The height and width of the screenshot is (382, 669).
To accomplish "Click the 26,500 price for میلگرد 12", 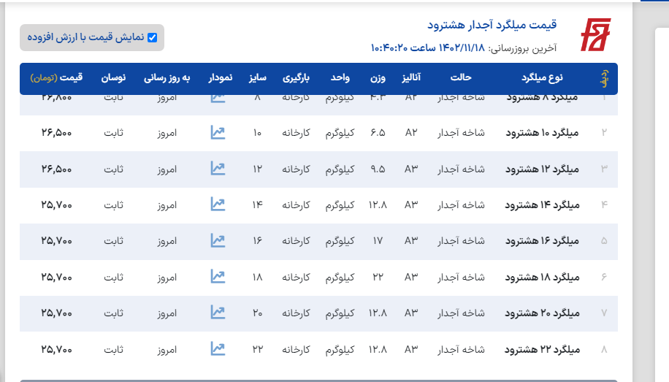I will [57, 169].
